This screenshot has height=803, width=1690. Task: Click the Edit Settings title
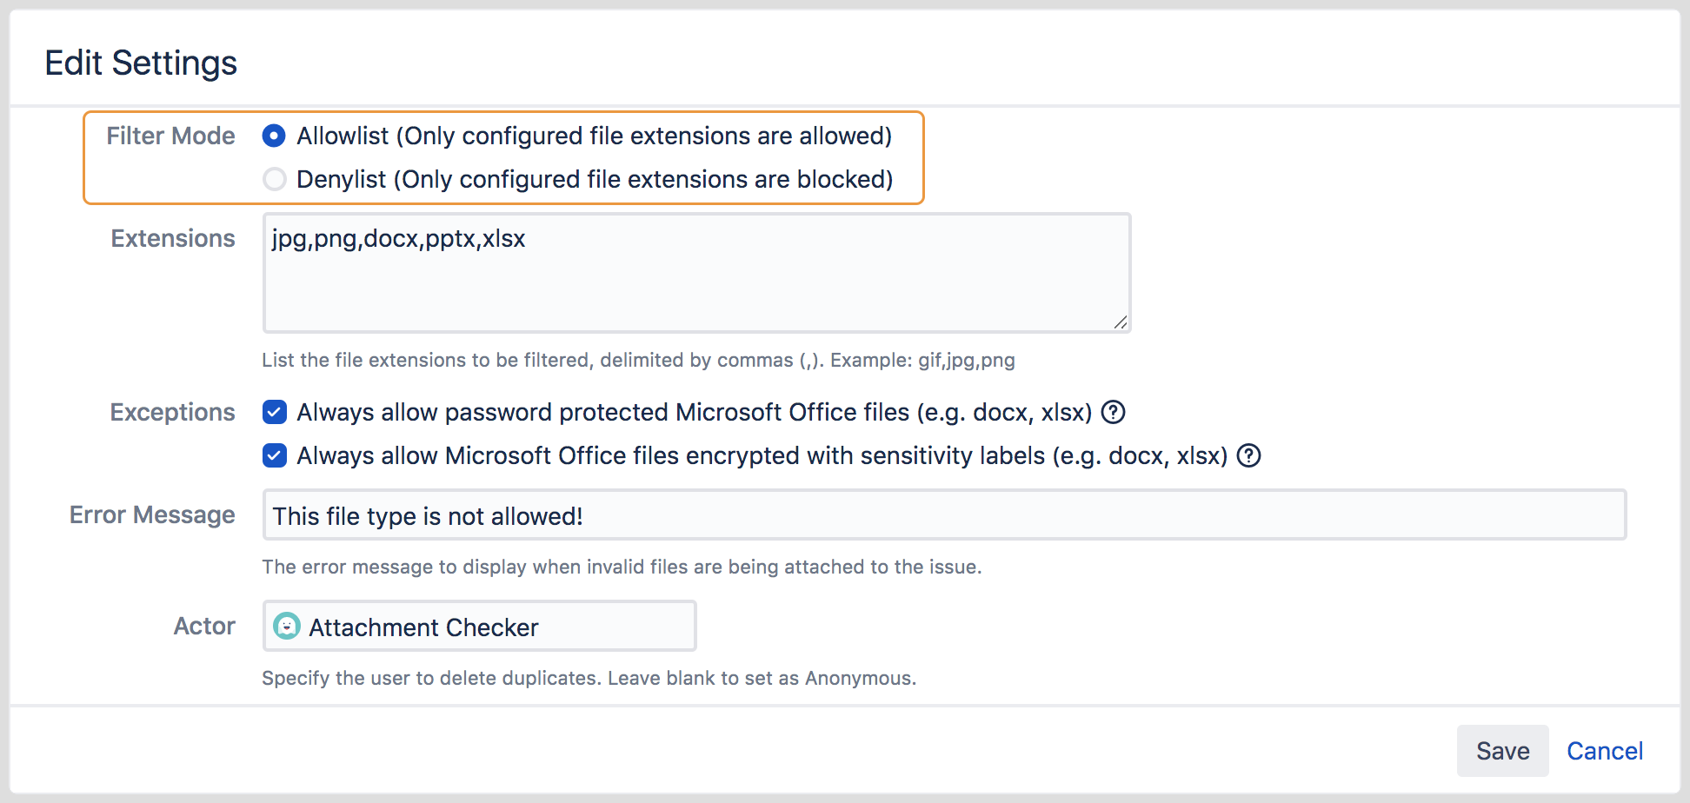[141, 62]
